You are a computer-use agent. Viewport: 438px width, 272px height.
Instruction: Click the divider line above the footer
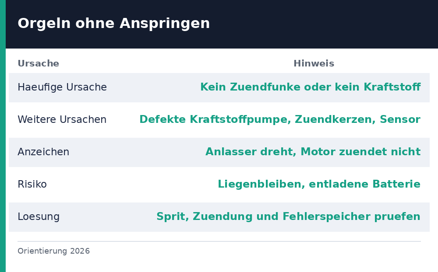click(219, 241)
